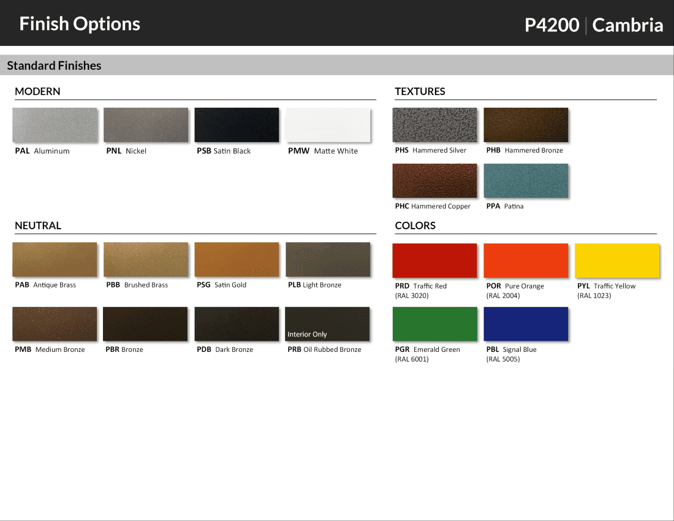This screenshot has width=674, height=521.
Task: Pick the PLB Light Bronze swatch
Action: [x=328, y=258]
